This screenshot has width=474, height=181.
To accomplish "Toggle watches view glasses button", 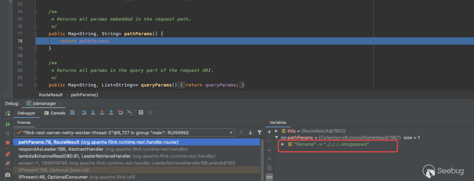I will click(x=269, y=177).
